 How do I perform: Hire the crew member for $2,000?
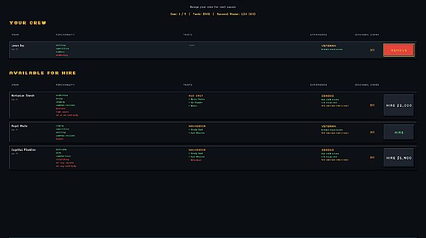(399, 105)
